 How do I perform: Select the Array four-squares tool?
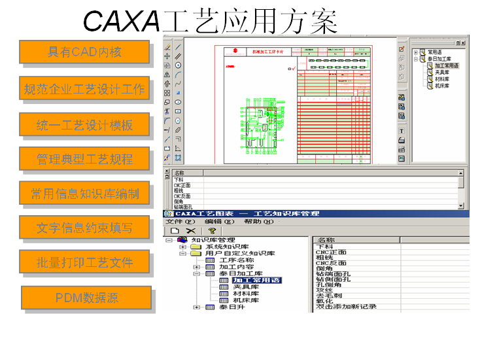point(167,93)
